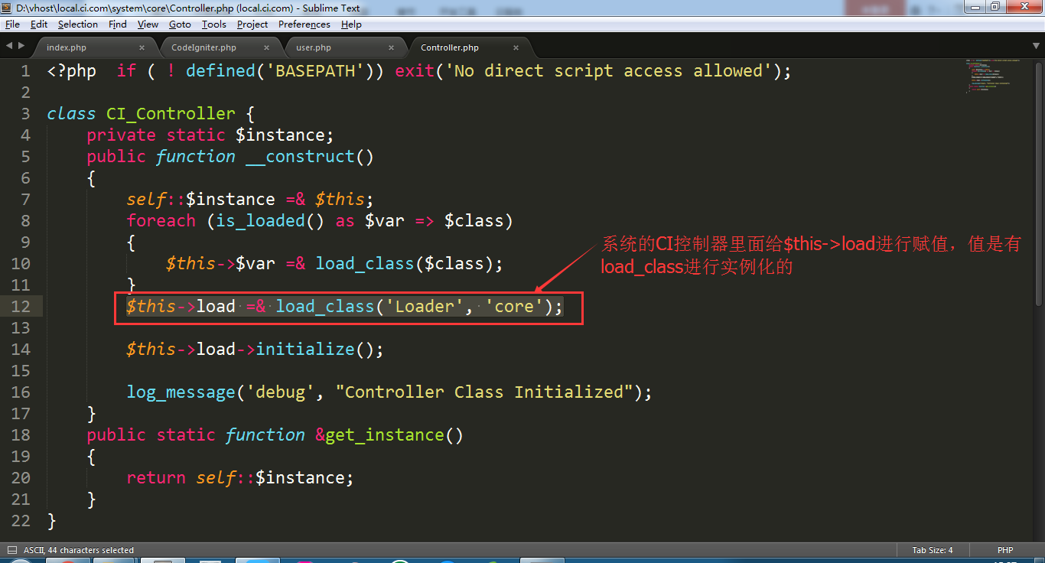1045x563 pixels.
Task: Toggle the side bar icon in status bar
Action: 12,550
